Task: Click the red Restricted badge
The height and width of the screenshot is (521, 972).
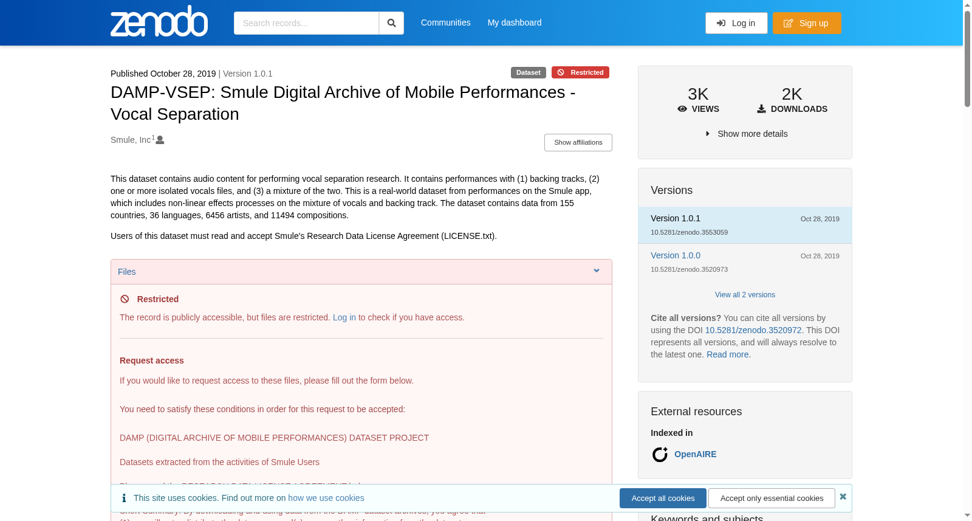Action: [x=580, y=72]
